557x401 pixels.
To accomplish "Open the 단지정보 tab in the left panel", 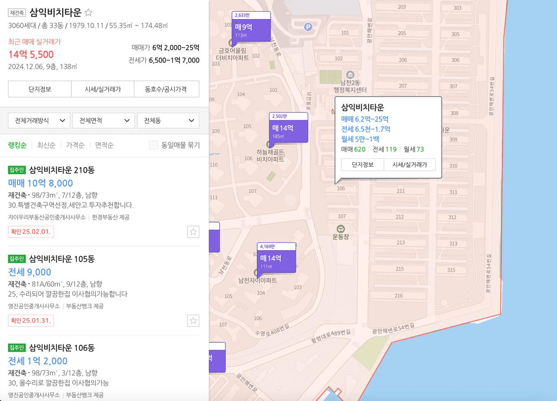I will click(x=40, y=89).
